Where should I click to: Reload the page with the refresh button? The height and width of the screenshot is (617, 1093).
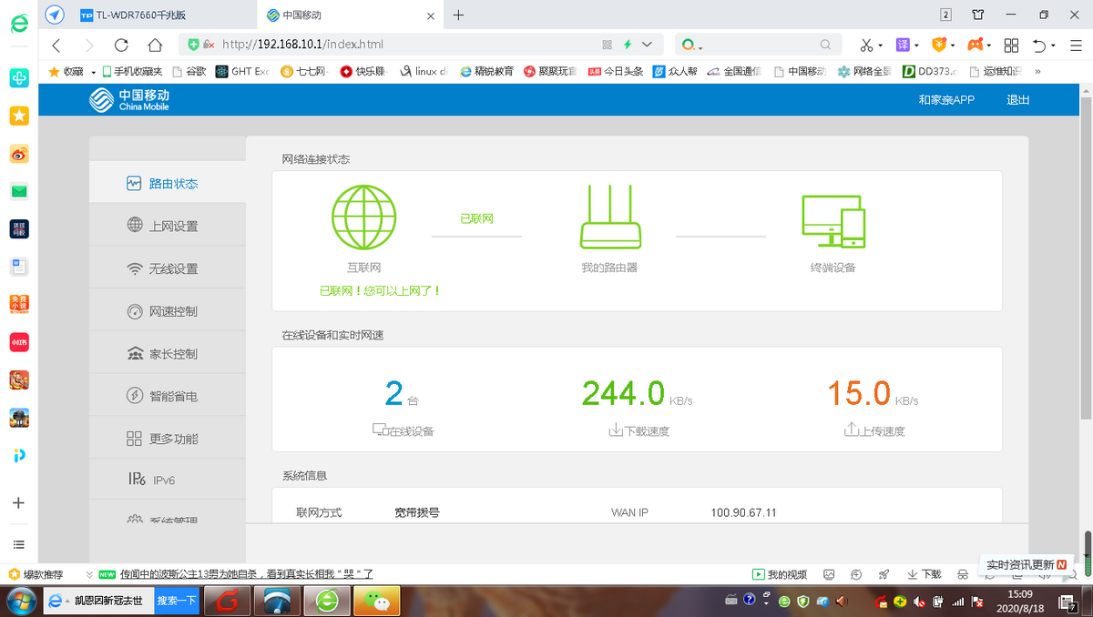121,45
